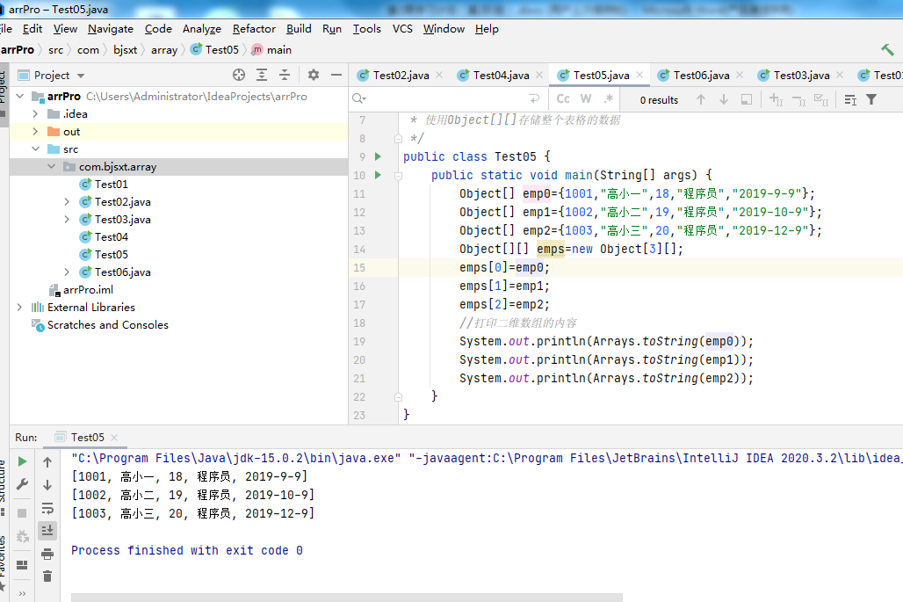Click the search magnifier icon in find bar
The image size is (903, 602).
tap(358, 99)
